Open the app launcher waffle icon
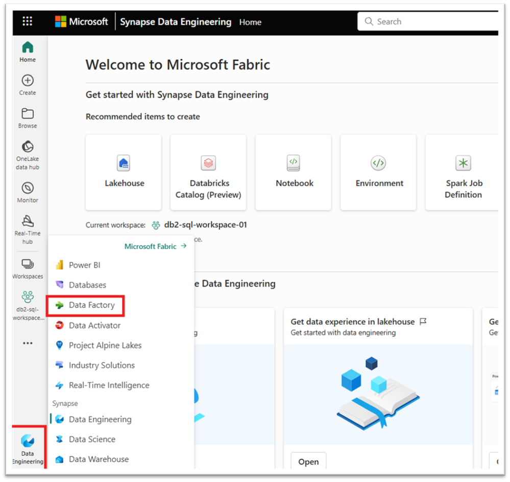Image resolution: width=510 pixels, height=482 pixels. 28,21
